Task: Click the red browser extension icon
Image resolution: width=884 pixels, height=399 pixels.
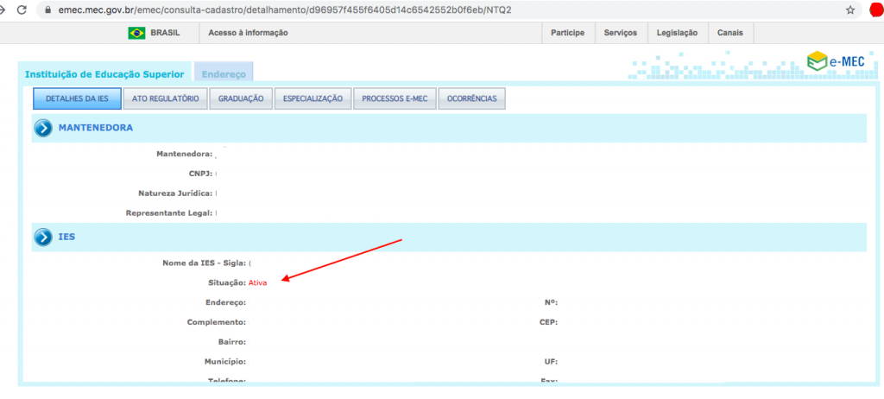Action: click(875, 10)
